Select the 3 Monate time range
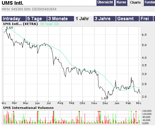Image resolution: width=155 pixels, height=126 pixels. [60, 19]
